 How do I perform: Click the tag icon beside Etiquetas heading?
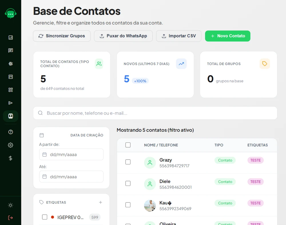(41, 202)
